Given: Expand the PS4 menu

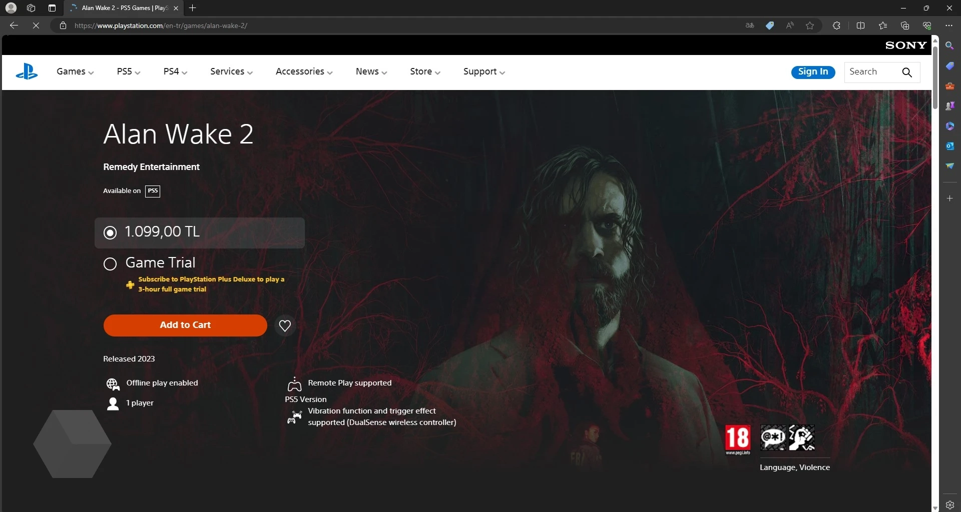Looking at the screenshot, I should click(x=175, y=71).
